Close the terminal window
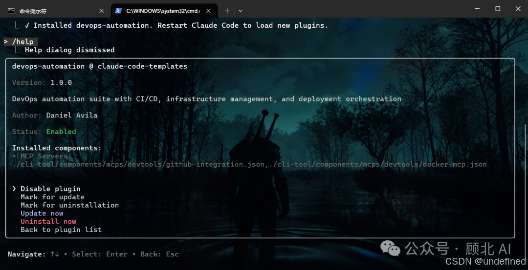 [518, 9]
